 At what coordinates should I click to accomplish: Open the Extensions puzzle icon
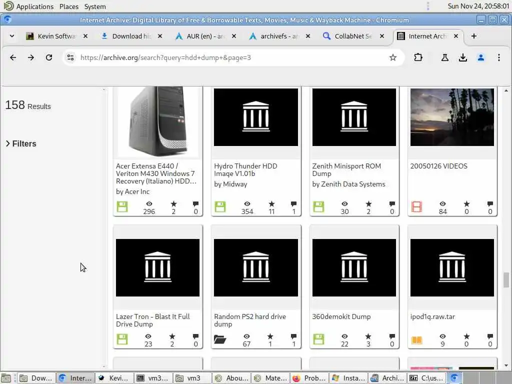(418, 58)
